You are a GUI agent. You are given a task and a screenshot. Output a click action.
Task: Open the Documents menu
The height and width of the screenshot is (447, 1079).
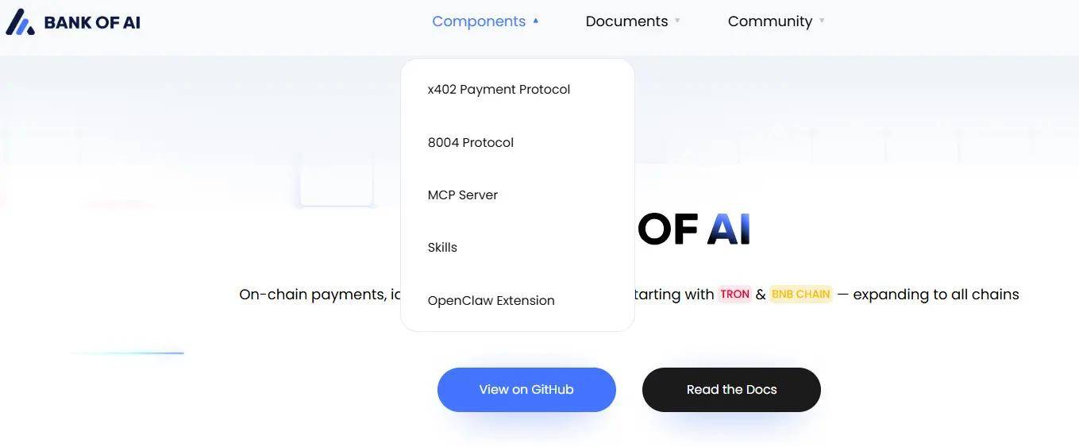[626, 21]
